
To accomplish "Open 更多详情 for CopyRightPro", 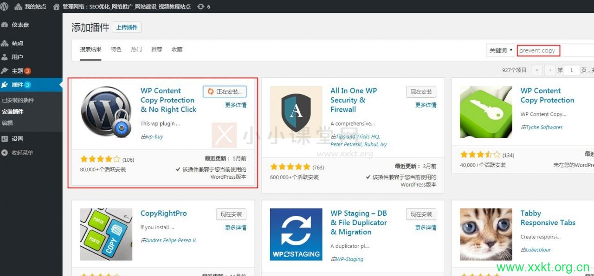I will [236, 227].
